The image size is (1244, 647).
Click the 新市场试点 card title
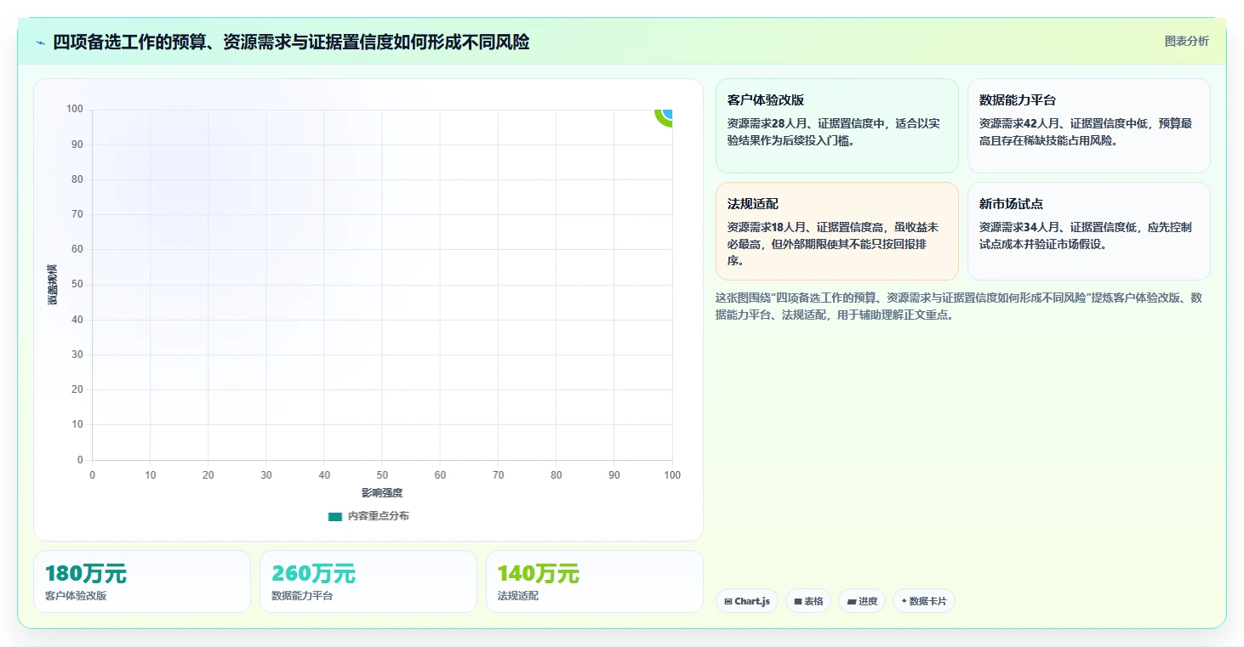(1011, 204)
